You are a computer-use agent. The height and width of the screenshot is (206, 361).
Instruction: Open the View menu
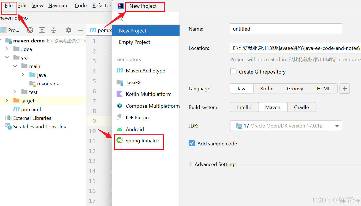[37, 6]
